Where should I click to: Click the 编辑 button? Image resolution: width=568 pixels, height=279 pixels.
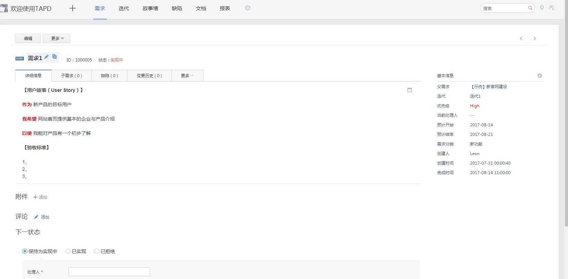pos(28,38)
